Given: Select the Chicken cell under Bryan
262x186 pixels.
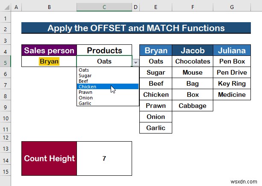Looking at the screenshot, I should 156,95.
